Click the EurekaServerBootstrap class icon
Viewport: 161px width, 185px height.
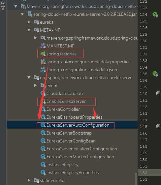(43, 133)
